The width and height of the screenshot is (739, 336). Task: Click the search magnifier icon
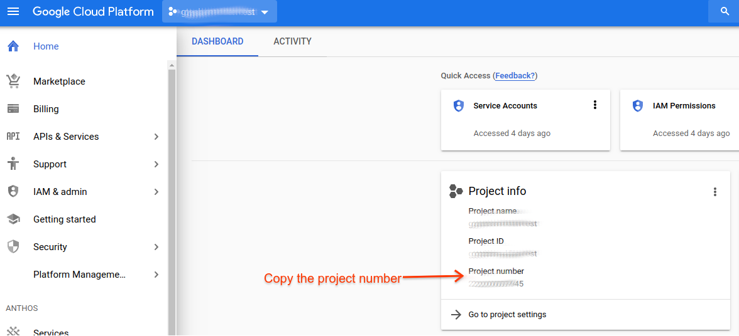click(x=724, y=12)
